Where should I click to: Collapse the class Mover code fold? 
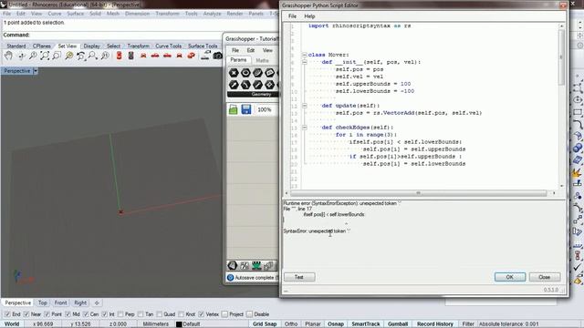(x=304, y=55)
